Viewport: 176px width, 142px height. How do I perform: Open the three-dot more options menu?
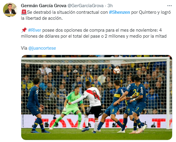[x=169, y=6]
